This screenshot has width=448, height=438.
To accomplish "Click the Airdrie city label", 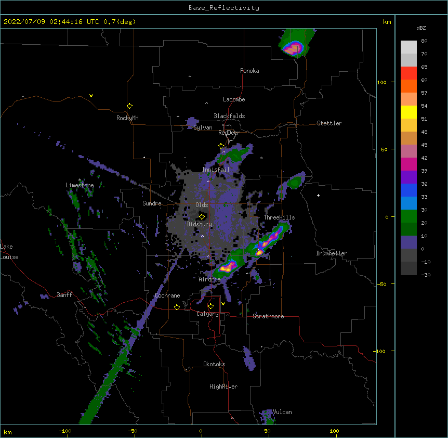I will [210, 279].
